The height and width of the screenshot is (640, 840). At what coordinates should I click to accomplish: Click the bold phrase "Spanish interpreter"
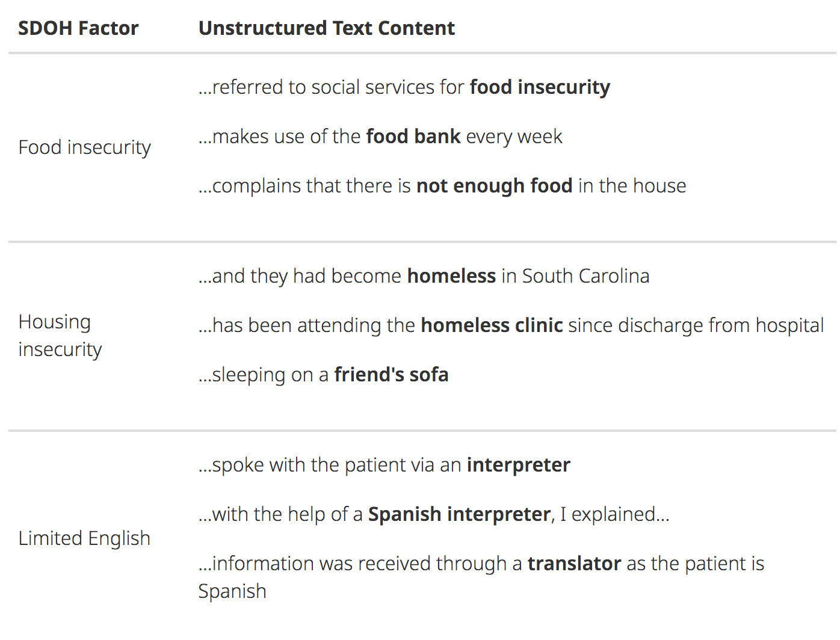point(459,514)
